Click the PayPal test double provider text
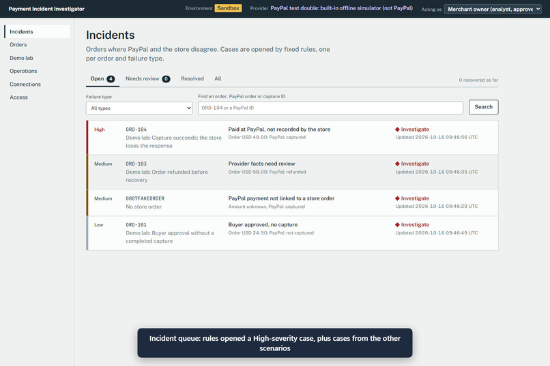The width and height of the screenshot is (550, 366). (x=341, y=8)
